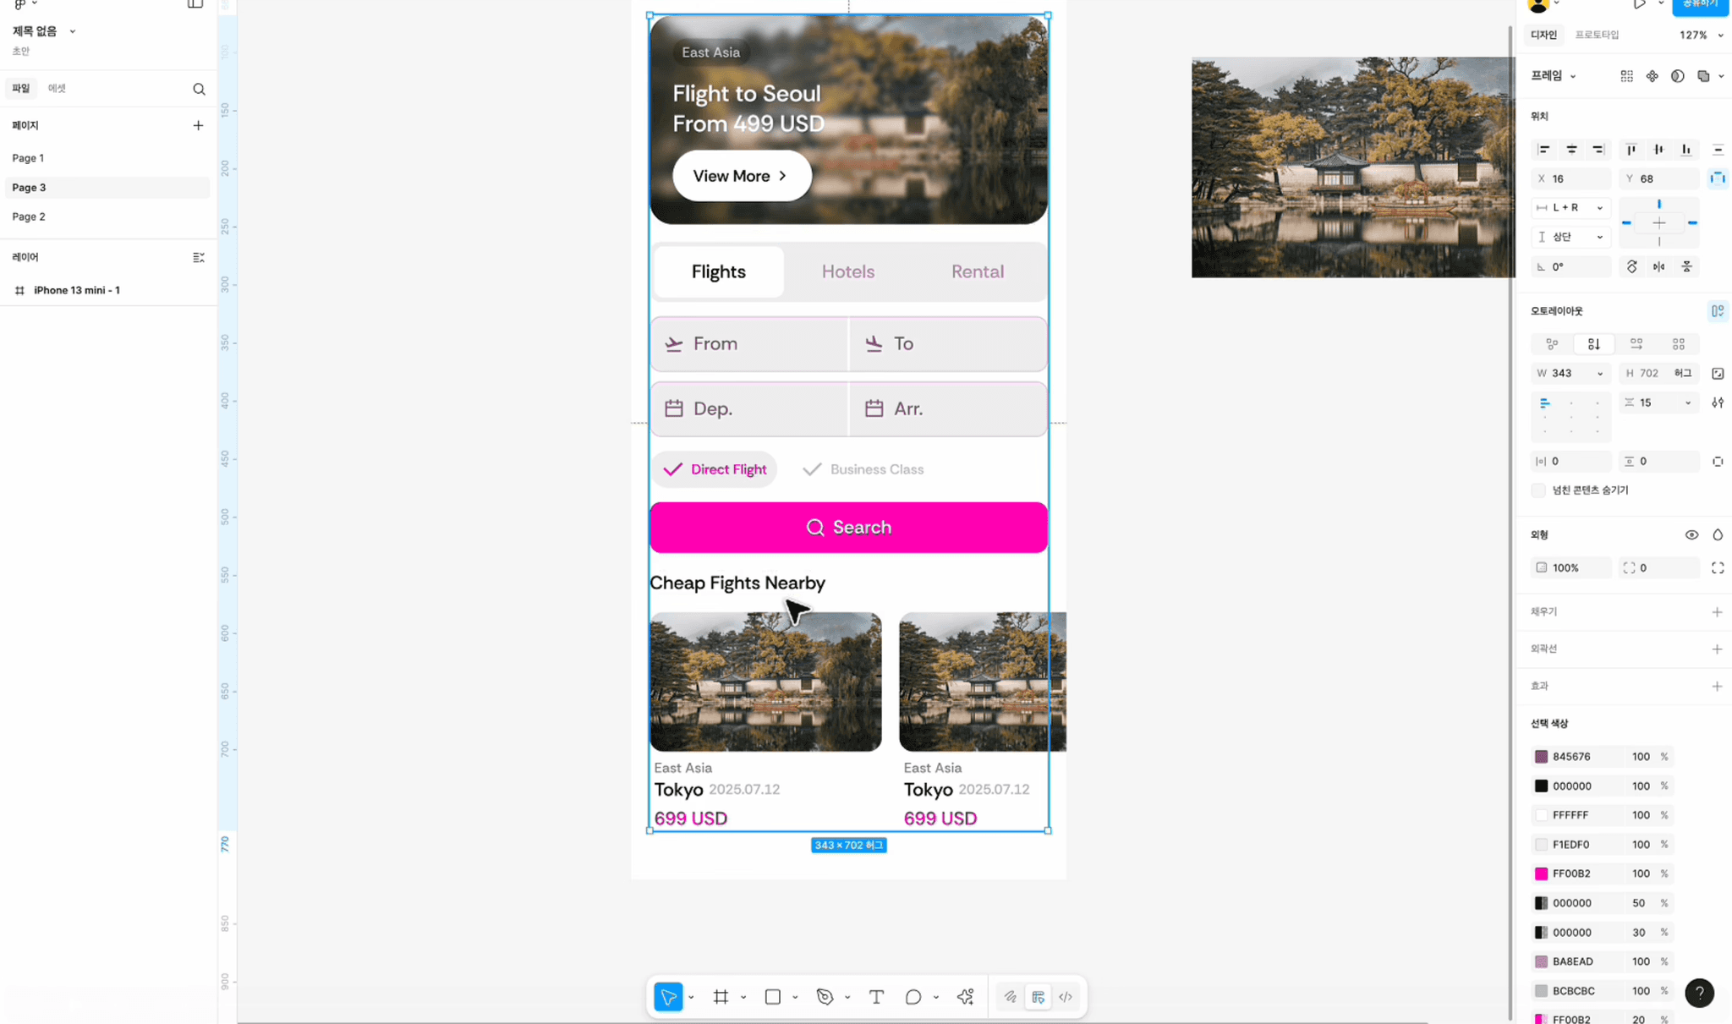Check the clip content checkbox
This screenshot has width=1732, height=1024.
point(1538,490)
